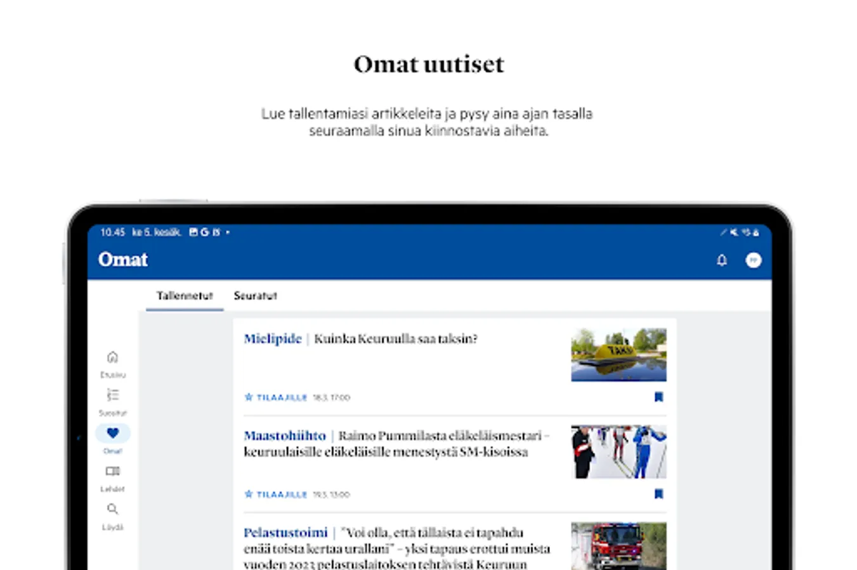Open the Tallennetut tab
The image size is (857, 570).
tap(184, 296)
